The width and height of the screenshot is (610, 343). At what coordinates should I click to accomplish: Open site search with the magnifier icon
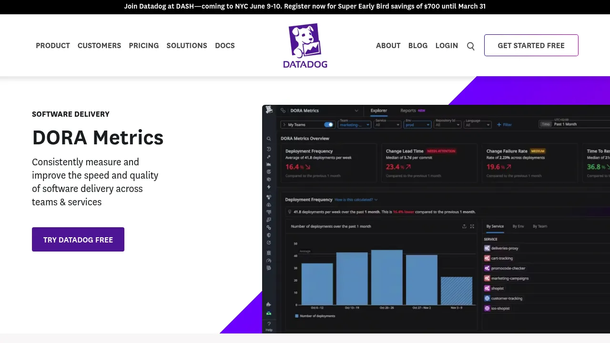click(471, 46)
